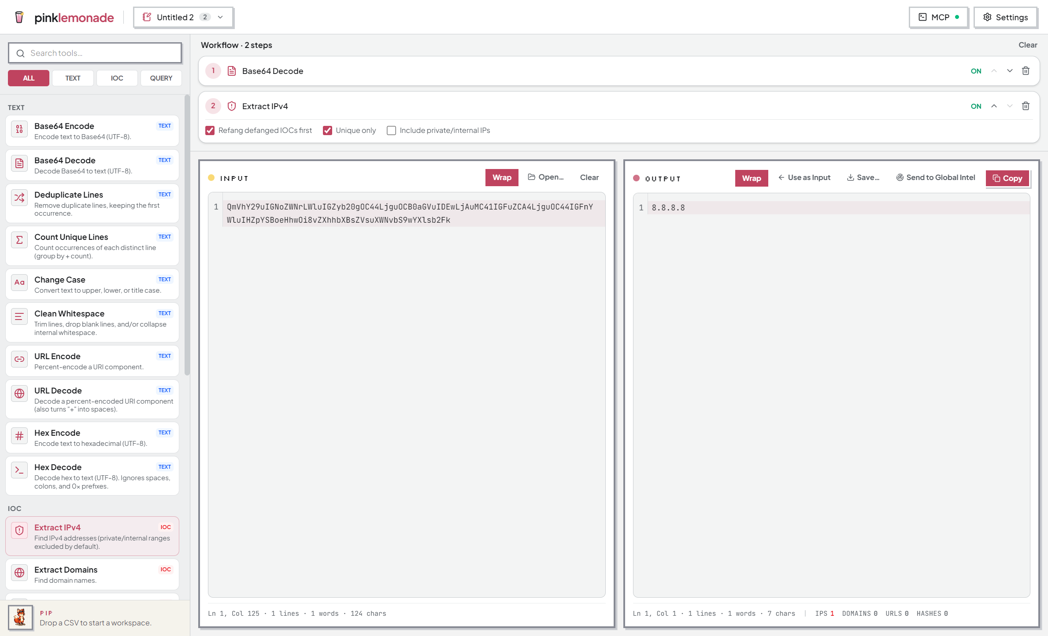Image resolution: width=1048 pixels, height=636 pixels.
Task: Toggle ON switch for Base64 Decode step
Action: click(976, 71)
